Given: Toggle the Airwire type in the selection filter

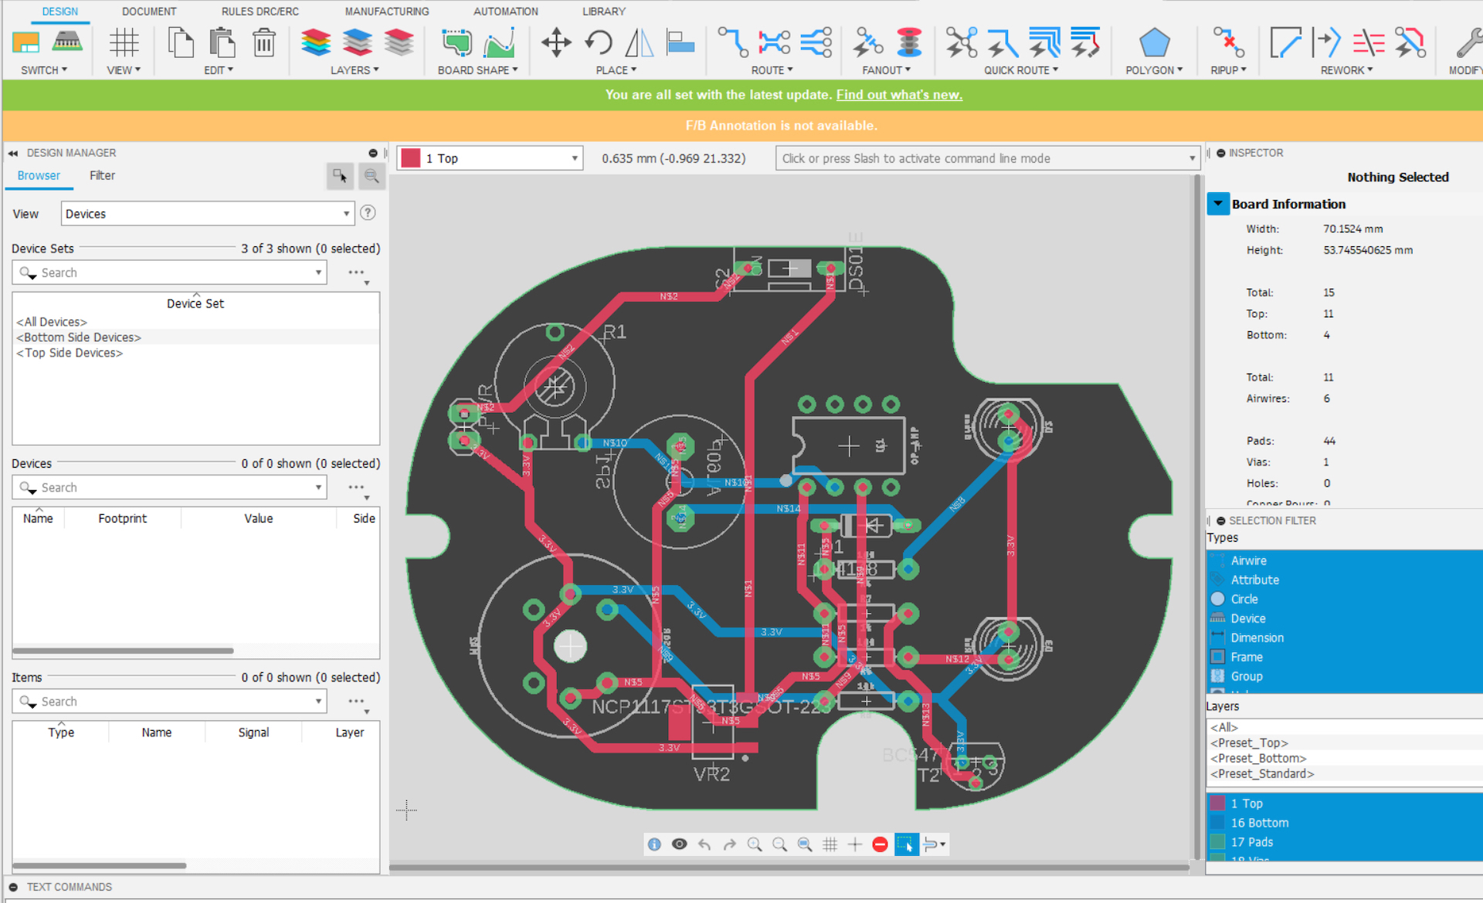Looking at the screenshot, I should [x=1248, y=560].
